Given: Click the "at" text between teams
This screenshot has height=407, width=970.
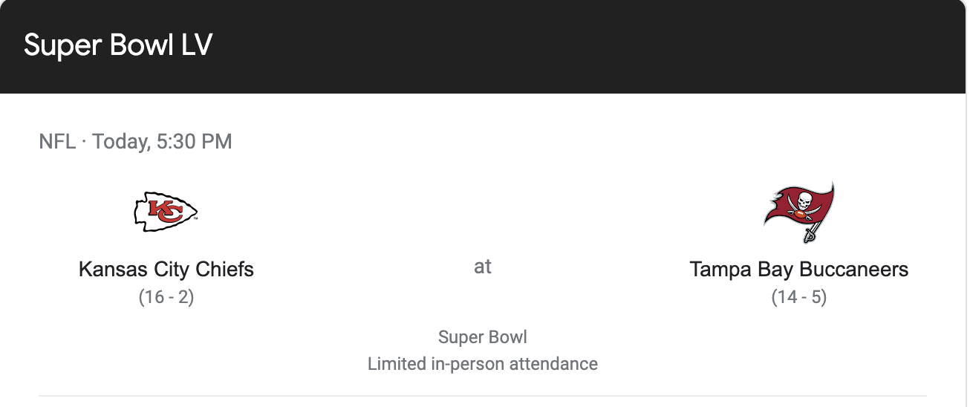Looking at the screenshot, I should (x=483, y=267).
